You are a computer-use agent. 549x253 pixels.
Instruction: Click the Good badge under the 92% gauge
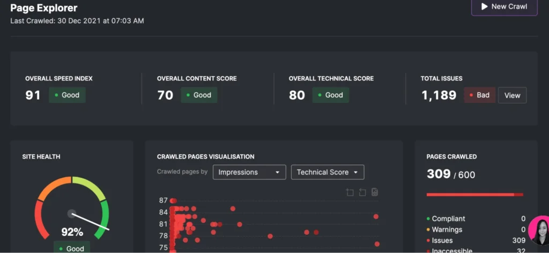tap(71, 248)
